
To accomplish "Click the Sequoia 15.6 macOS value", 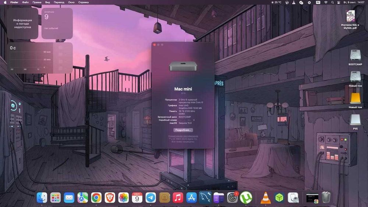I will click(185, 123).
